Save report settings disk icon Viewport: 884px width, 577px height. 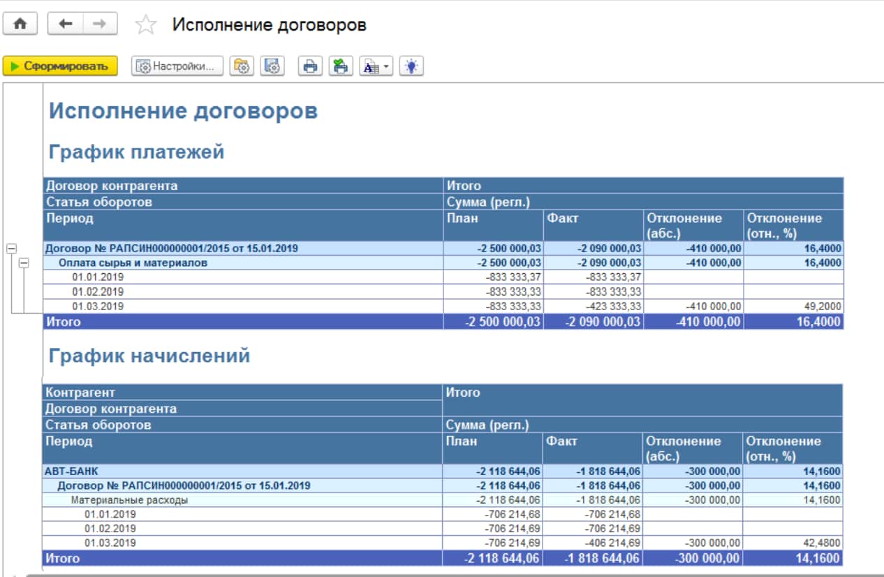pyautogui.click(x=272, y=66)
